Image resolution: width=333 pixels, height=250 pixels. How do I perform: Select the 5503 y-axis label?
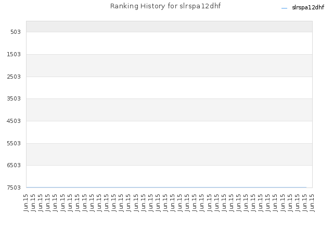tap(14, 143)
